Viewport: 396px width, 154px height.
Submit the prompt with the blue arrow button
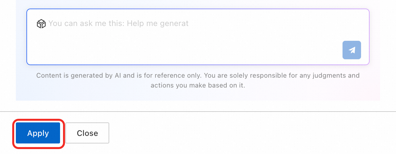coord(352,50)
